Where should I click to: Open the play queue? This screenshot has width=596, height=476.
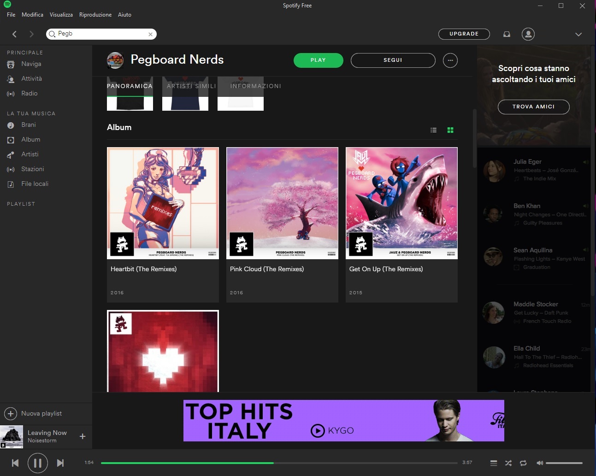[x=493, y=463]
